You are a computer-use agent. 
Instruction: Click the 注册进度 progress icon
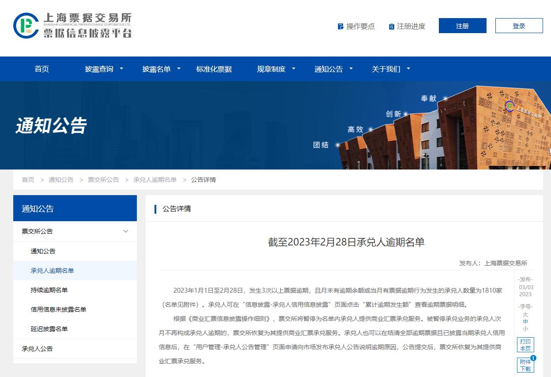(x=391, y=26)
